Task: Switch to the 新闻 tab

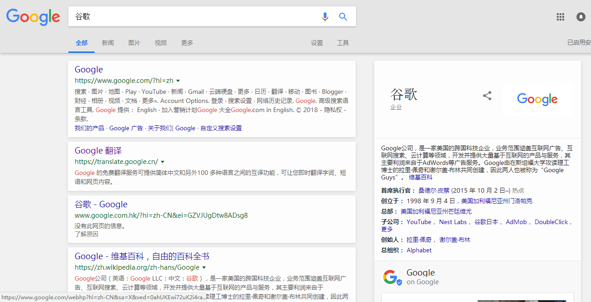Action: 108,43
